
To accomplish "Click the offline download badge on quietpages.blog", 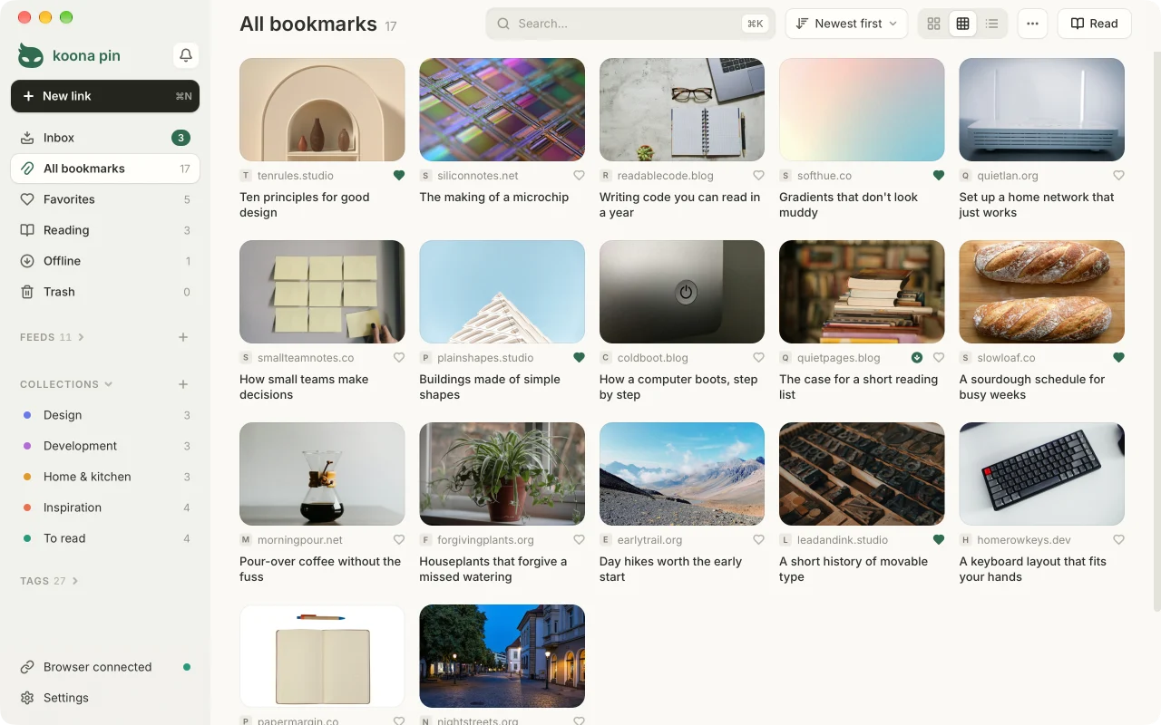I will click(917, 358).
